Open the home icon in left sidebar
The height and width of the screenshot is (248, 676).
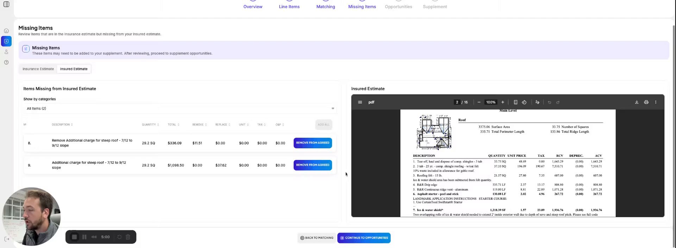[6, 31]
